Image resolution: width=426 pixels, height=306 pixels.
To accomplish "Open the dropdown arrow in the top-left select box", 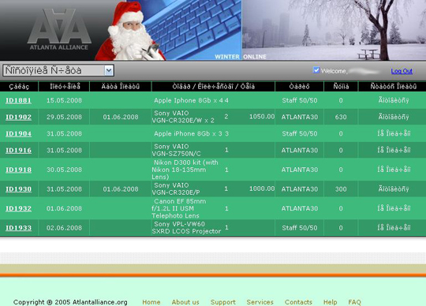I will [109, 71].
